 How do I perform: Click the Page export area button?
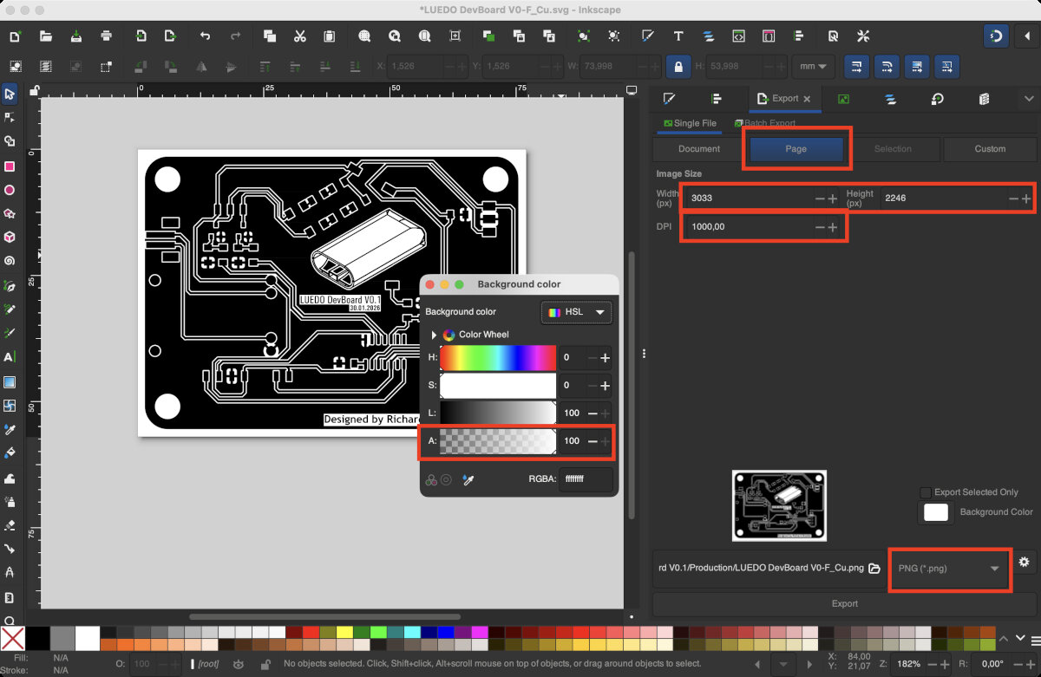point(796,149)
